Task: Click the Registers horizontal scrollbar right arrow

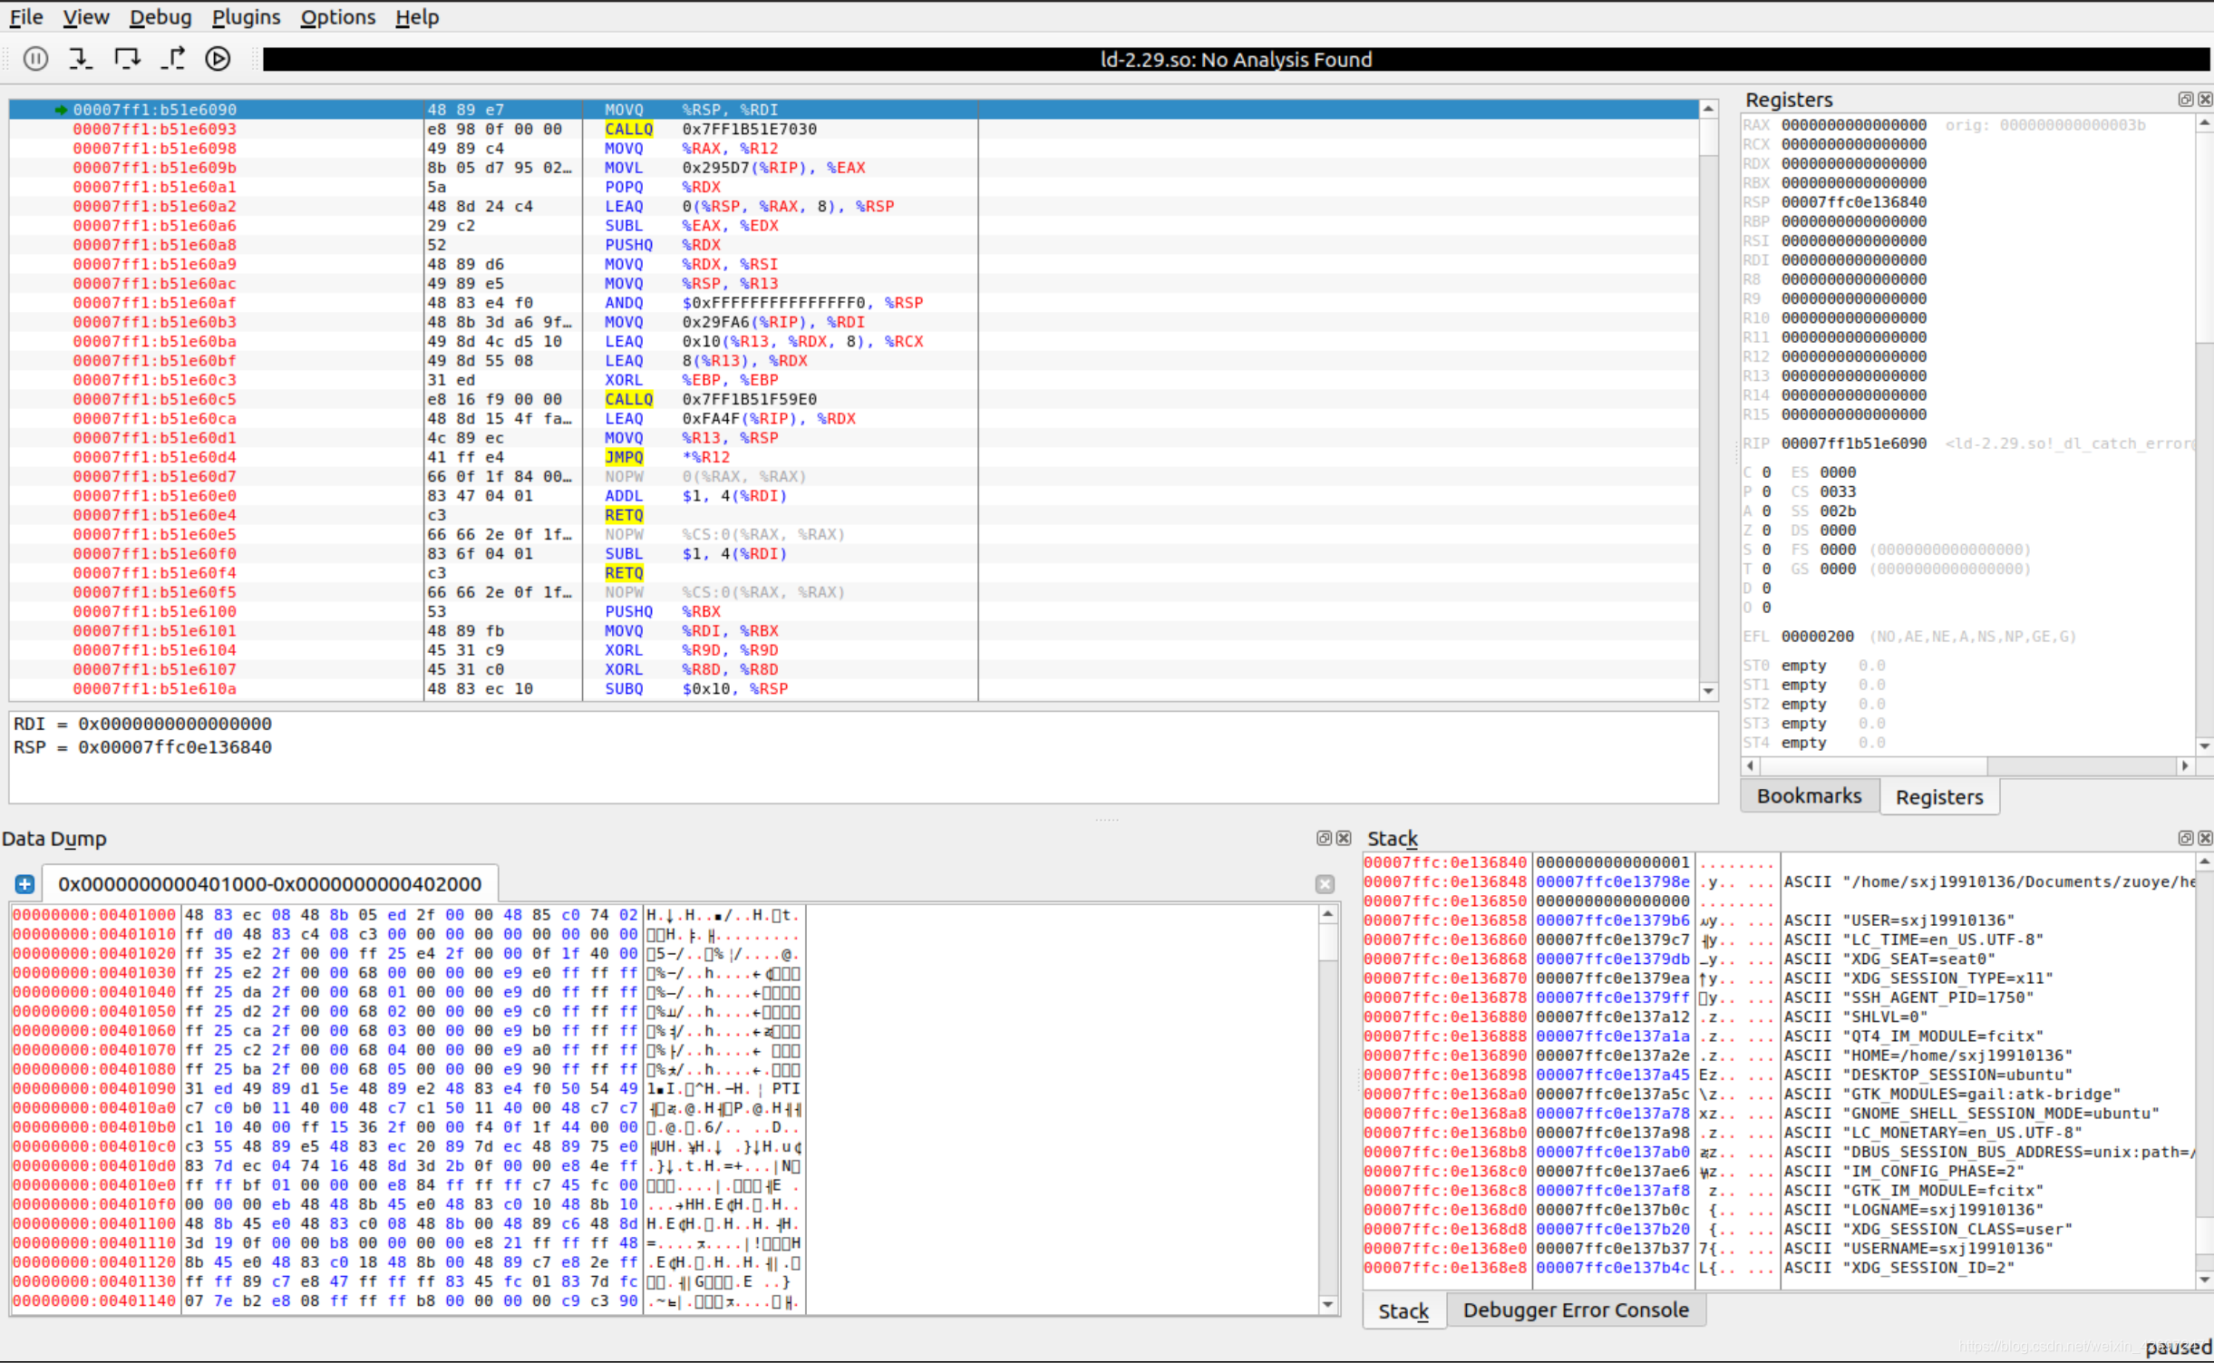Action: coord(2185,766)
